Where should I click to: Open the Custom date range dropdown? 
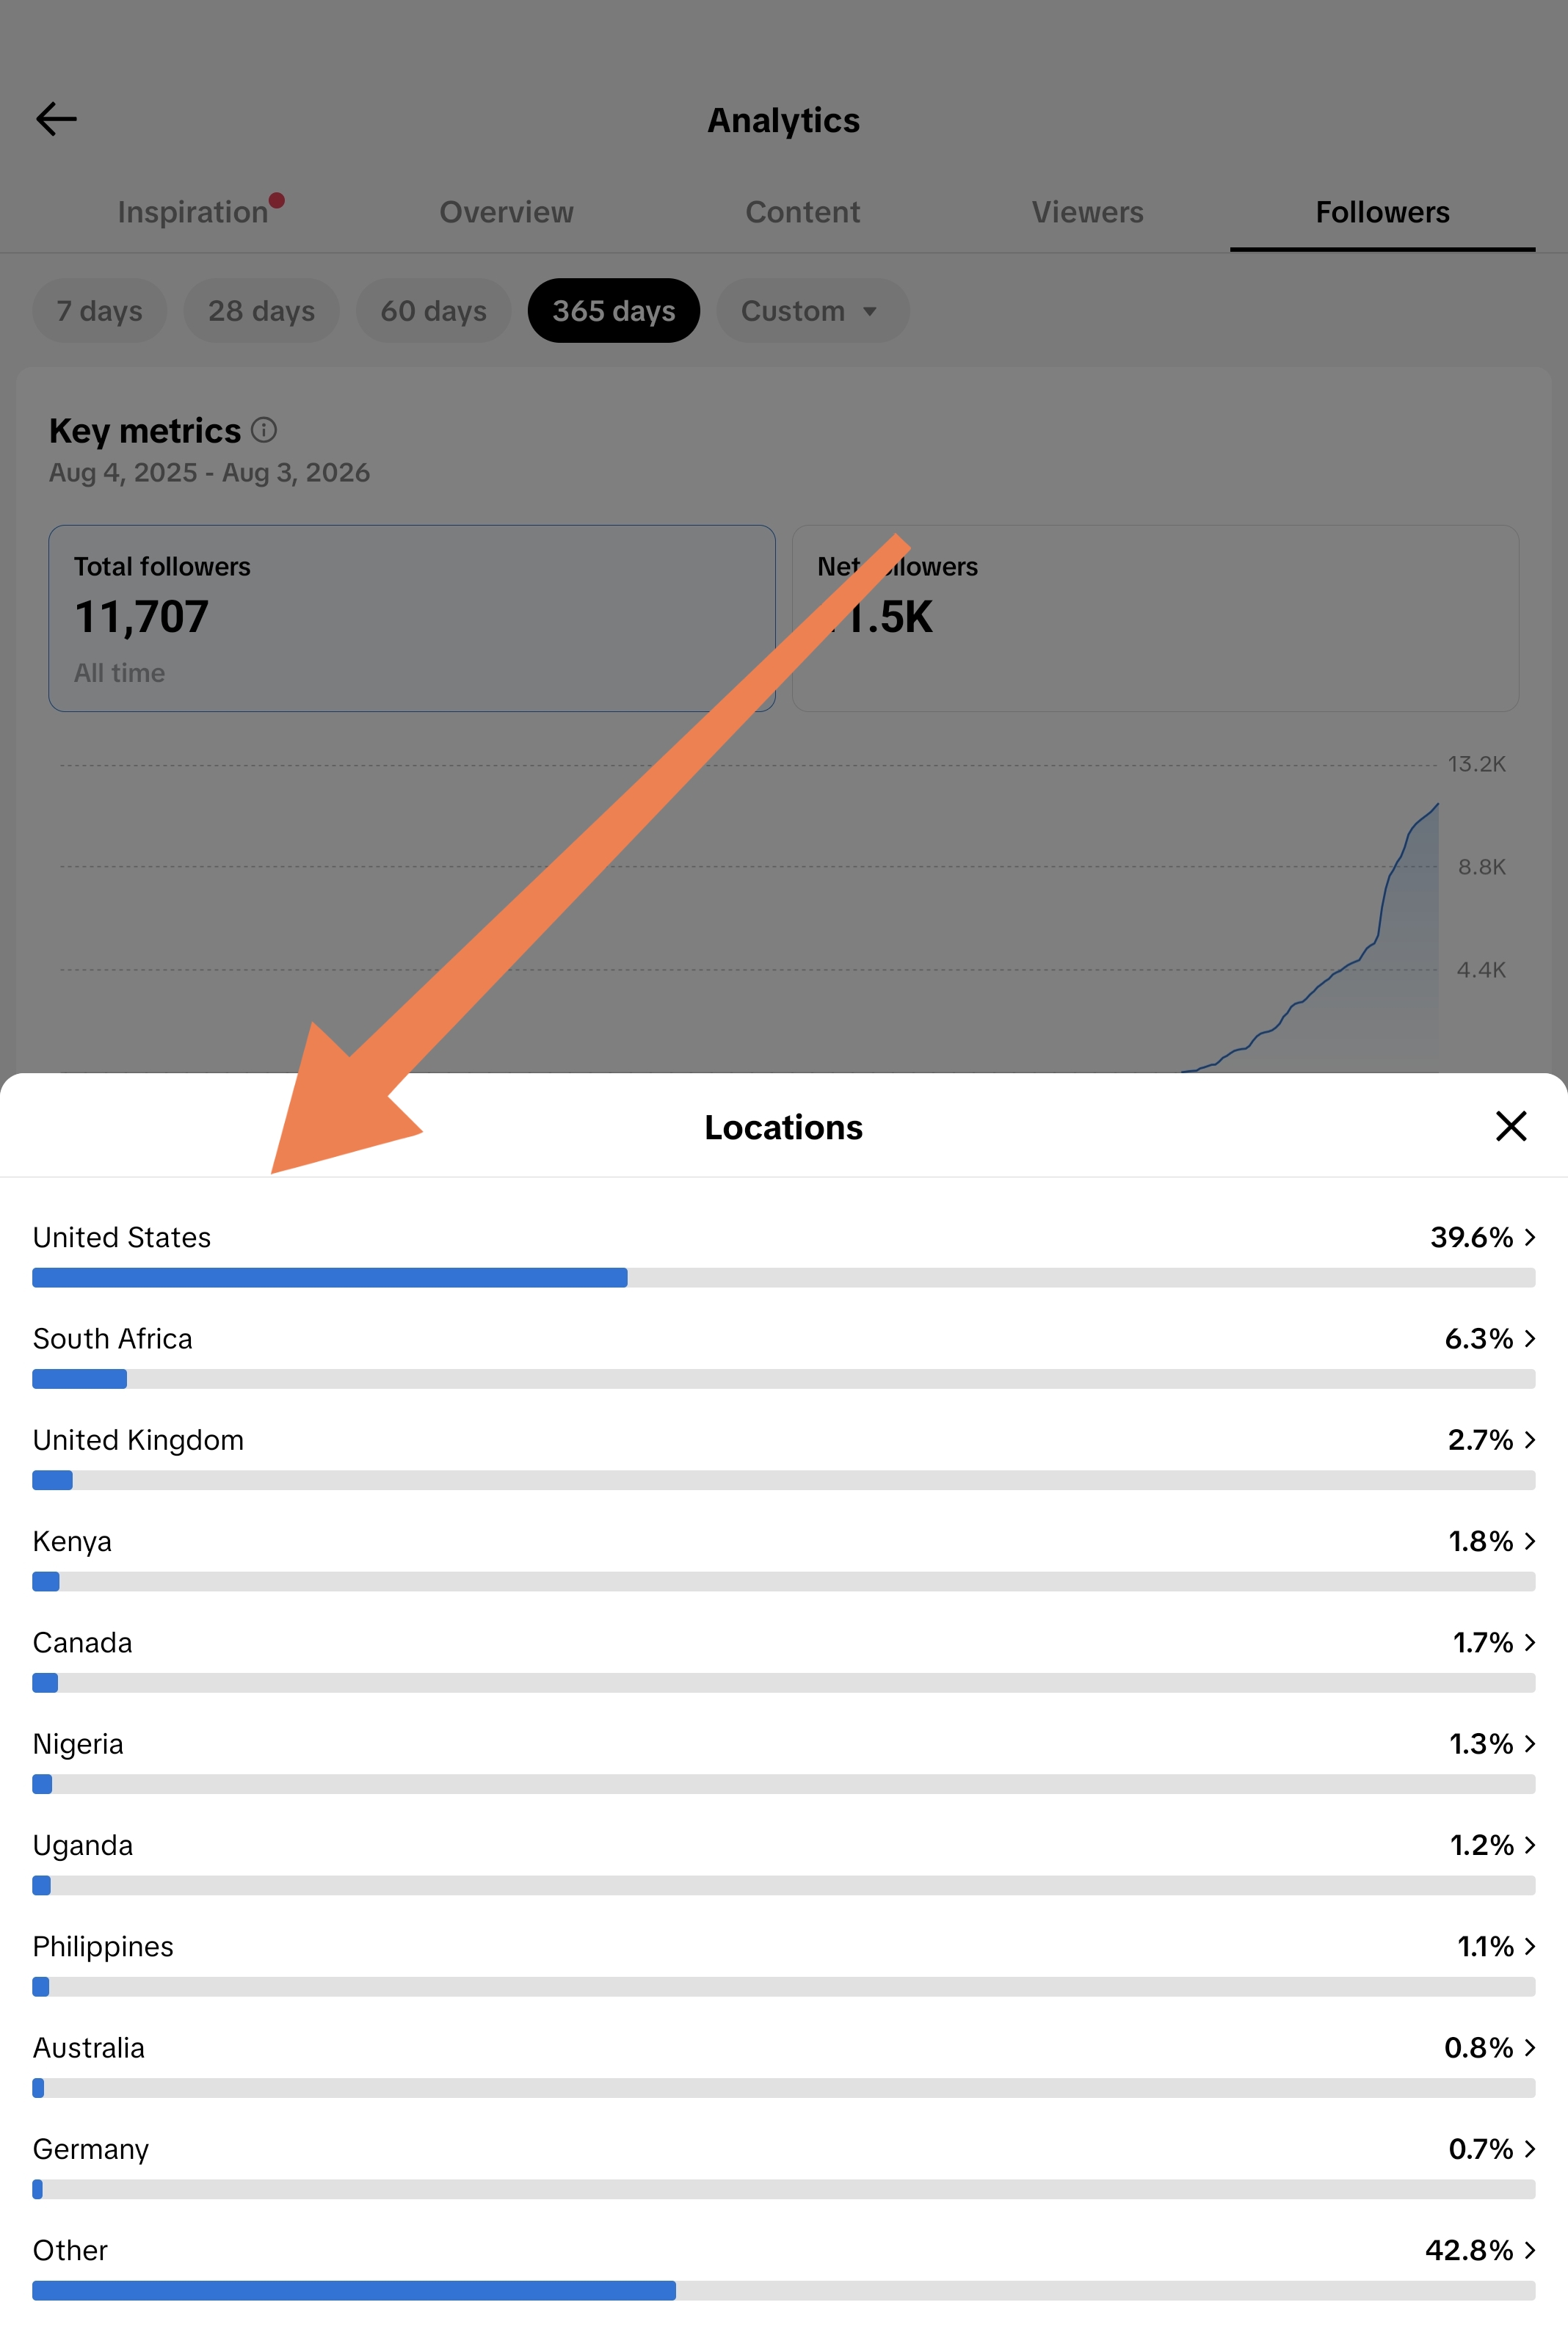pos(812,311)
